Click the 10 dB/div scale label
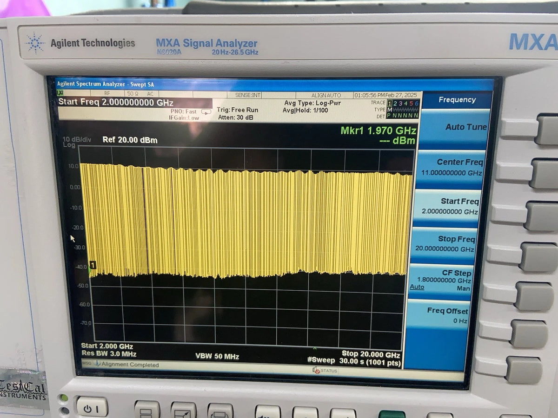558x418 pixels. pyautogui.click(x=77, y=139)
